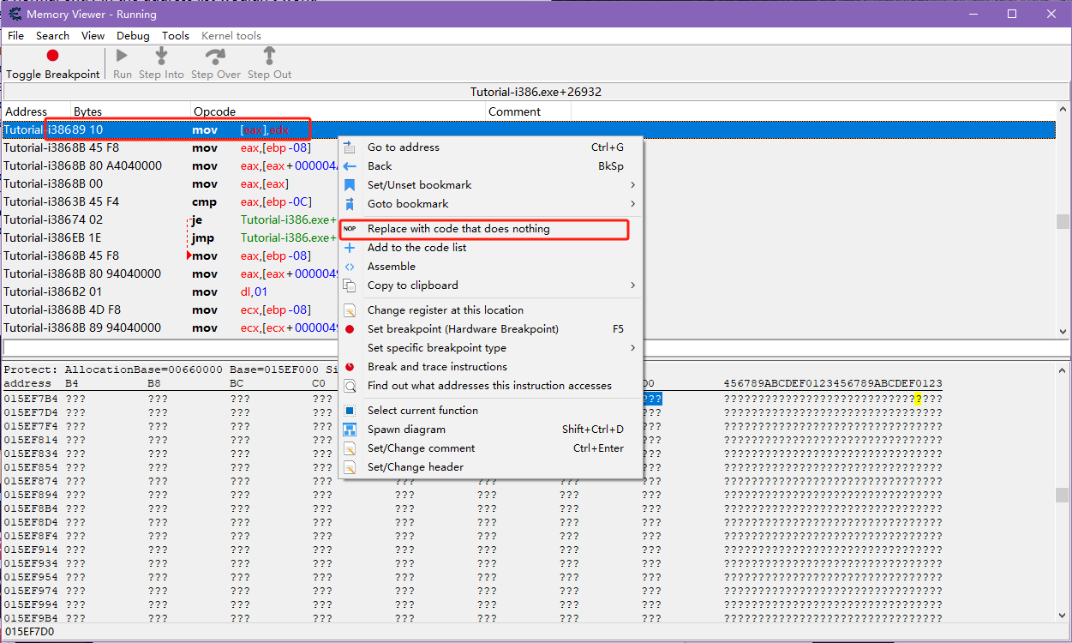Screen dimensions: 1072x643
Task: Click the Set/Change comment icon
Action: [350, 448]
